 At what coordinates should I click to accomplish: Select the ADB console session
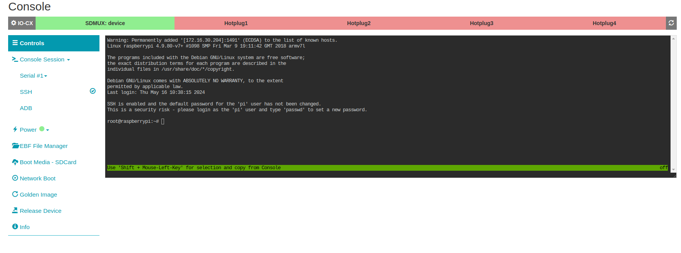point(26,108)
